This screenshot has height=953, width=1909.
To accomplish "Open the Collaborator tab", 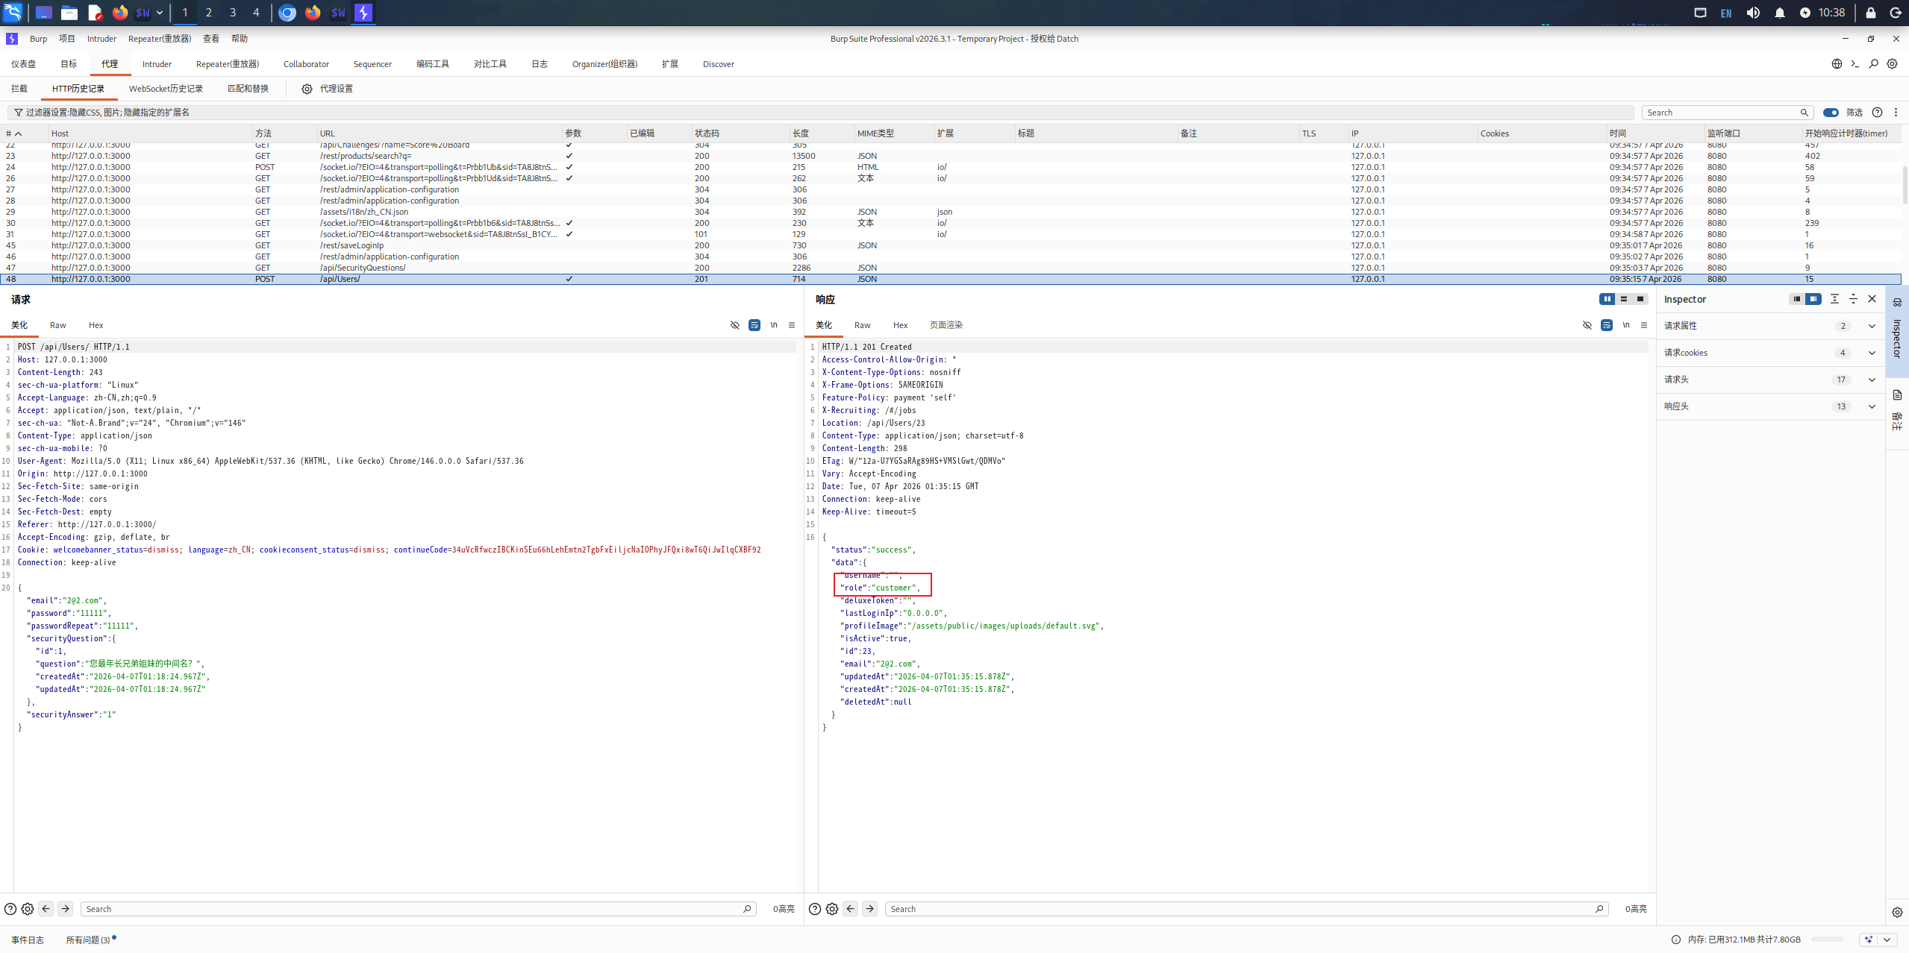I will coord(306,64).
